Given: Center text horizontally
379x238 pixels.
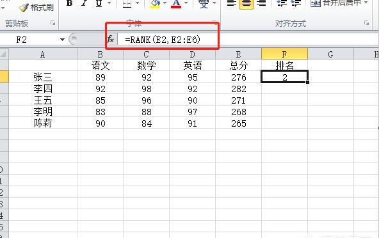Looking at the screenshot, I should tap(246, 4).
